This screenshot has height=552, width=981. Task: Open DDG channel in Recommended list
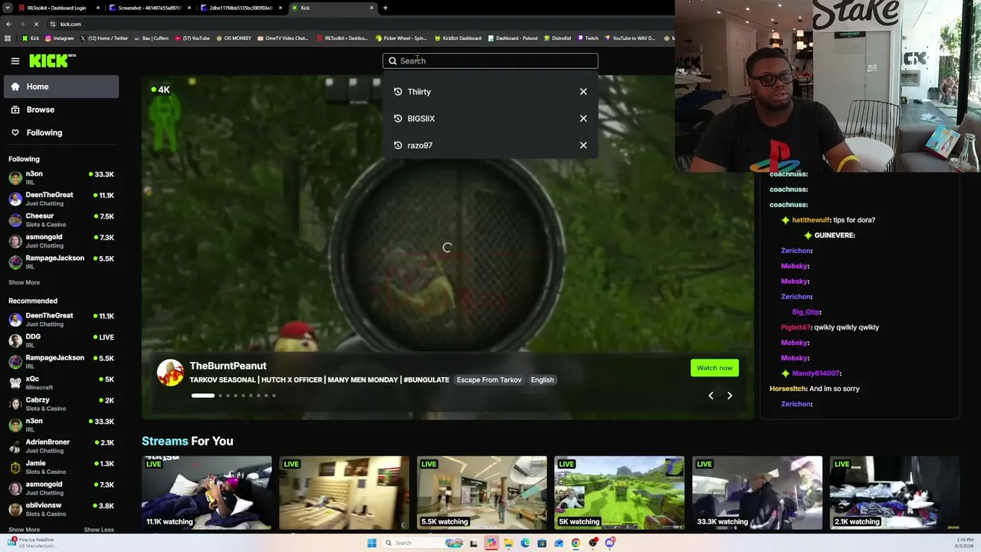(61, 340)
